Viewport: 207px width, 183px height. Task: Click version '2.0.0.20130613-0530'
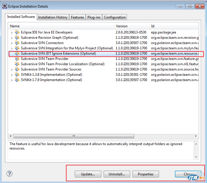pyautogui.click(x=131, y=32)
